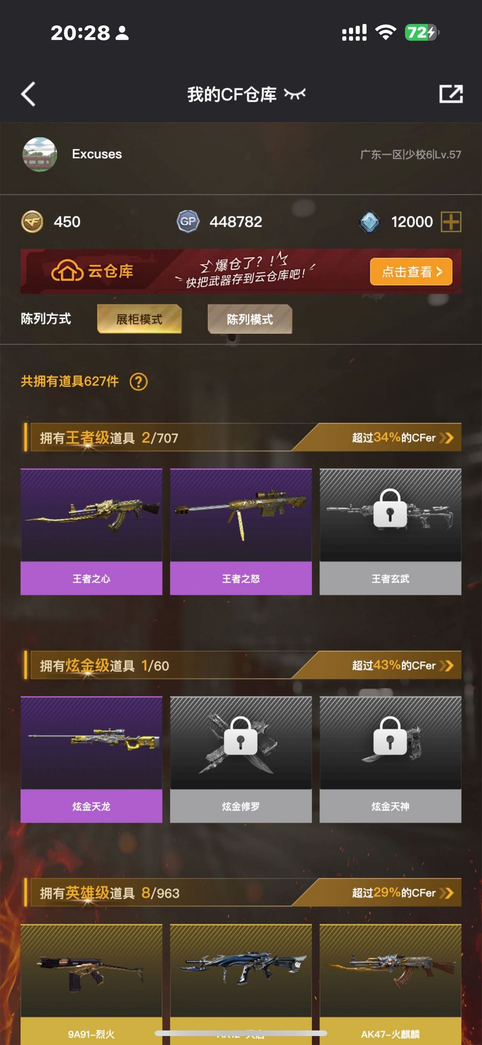The height and width of the screenshot is (1045, 482).
Task: Expand 超过43%的CFer gold-level ranking
Action: tap(403, 665)
